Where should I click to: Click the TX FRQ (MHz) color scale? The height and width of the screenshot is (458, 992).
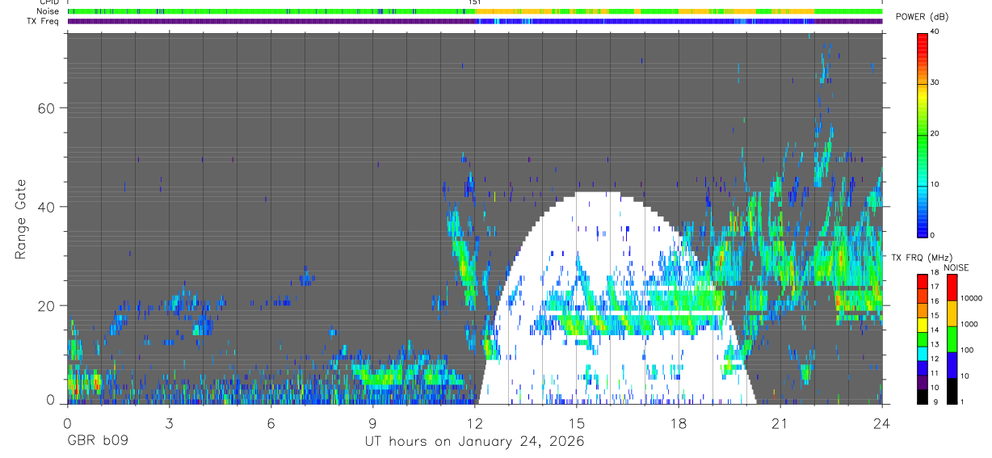(x=922, y=338)
